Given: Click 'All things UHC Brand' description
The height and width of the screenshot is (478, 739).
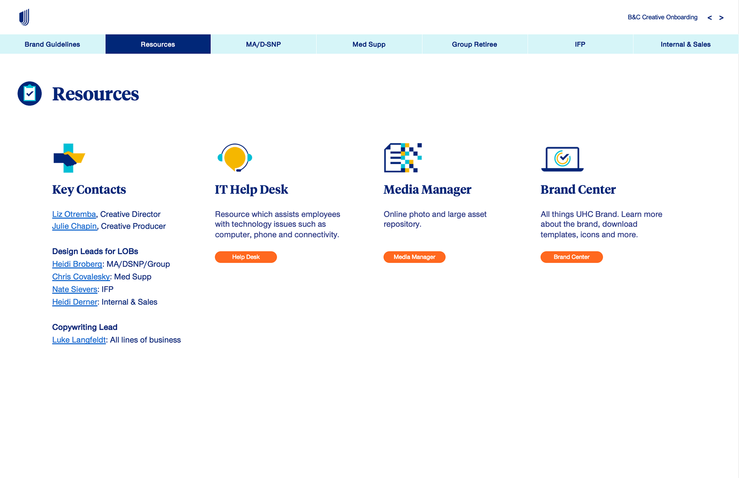Looking at the screenshot, I should (x=601, y=224).
